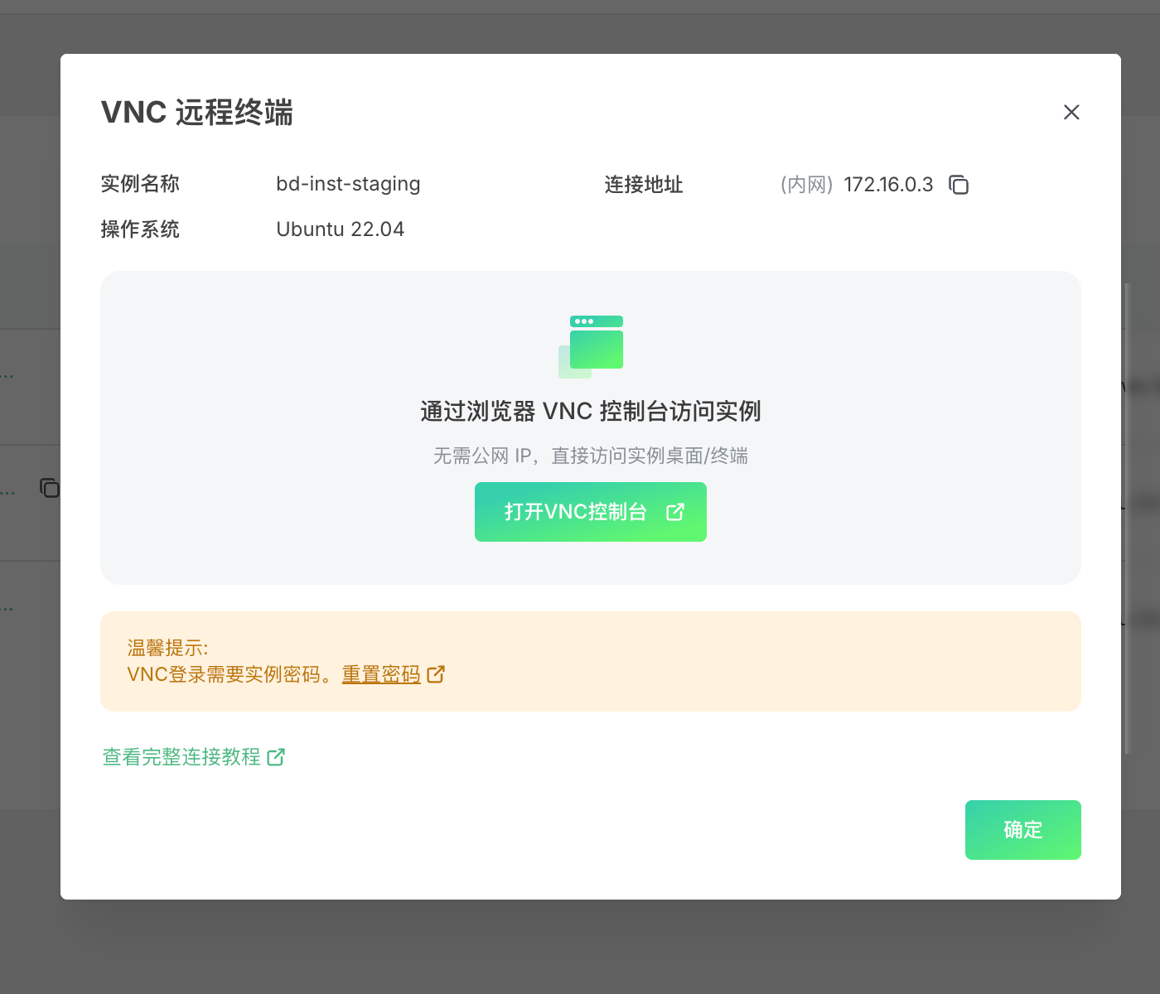Confirm with the 确定 button
The image size is (1160, 994).
(1023, 830)
